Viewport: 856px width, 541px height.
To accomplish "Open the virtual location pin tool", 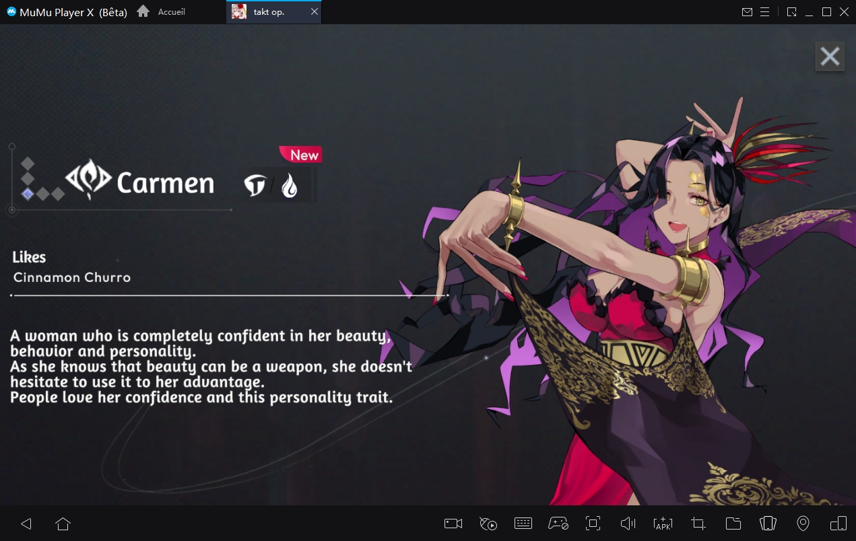I will (x=803, y=524).
